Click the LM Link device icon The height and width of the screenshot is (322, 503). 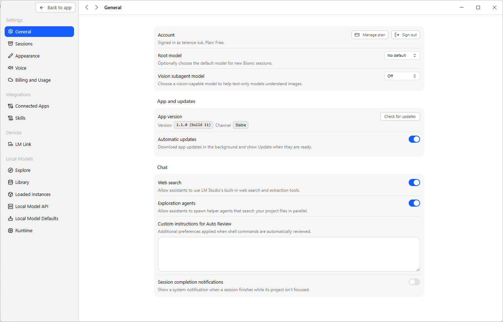click(x=10, y=144)
